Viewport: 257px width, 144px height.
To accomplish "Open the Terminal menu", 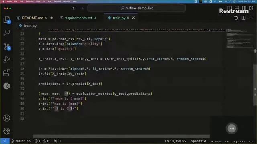I will pyautogui.click(x=57, y=2).
